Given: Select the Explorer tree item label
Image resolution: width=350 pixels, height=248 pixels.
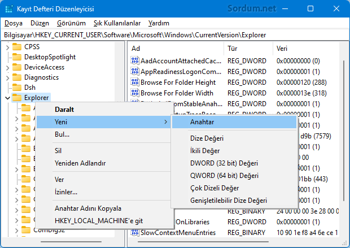Looking at the screenshot, I should [x=36, y=98].
